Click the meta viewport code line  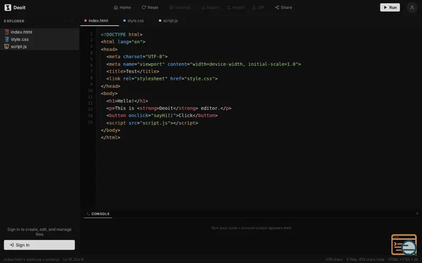(x=204, y=64)
